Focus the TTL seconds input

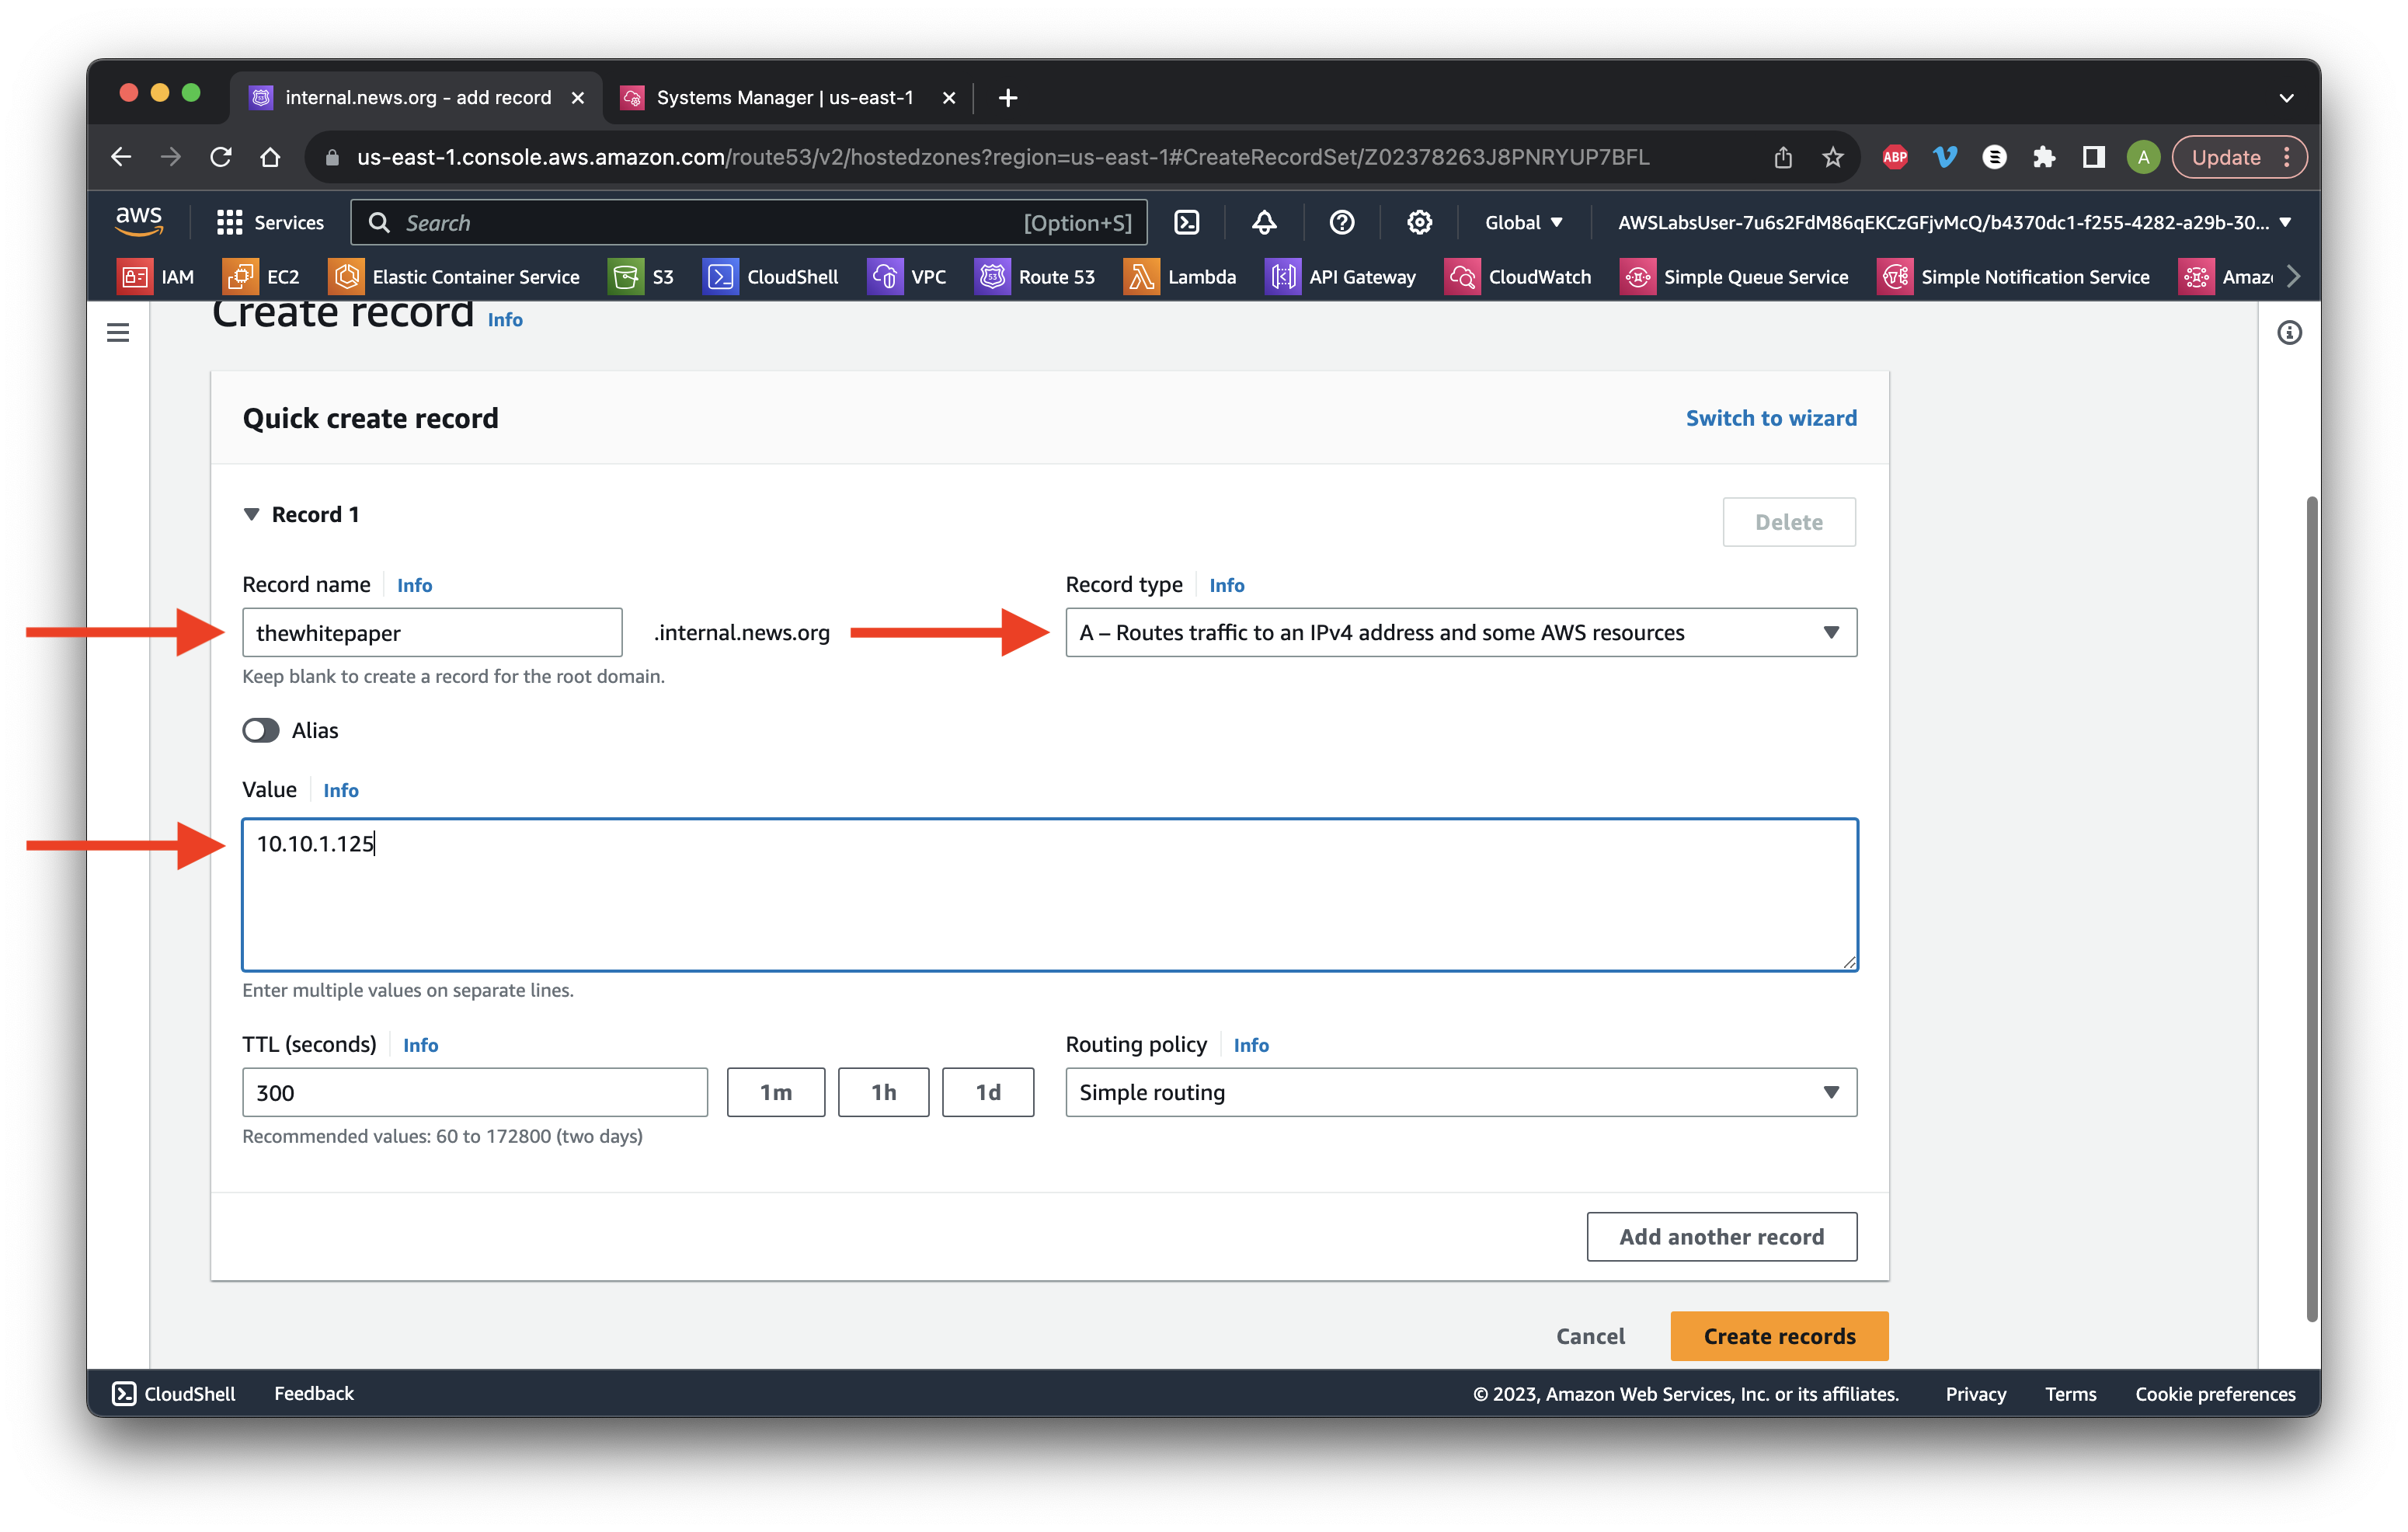(x=474, y=1092)
